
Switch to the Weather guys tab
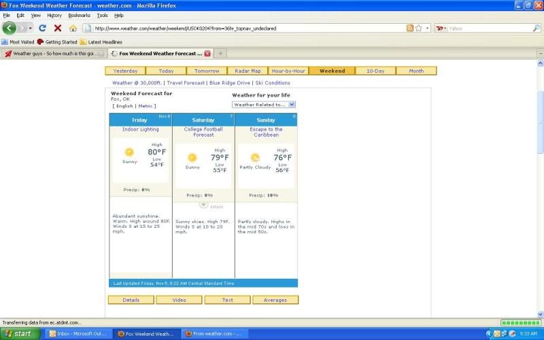(54, 54)
